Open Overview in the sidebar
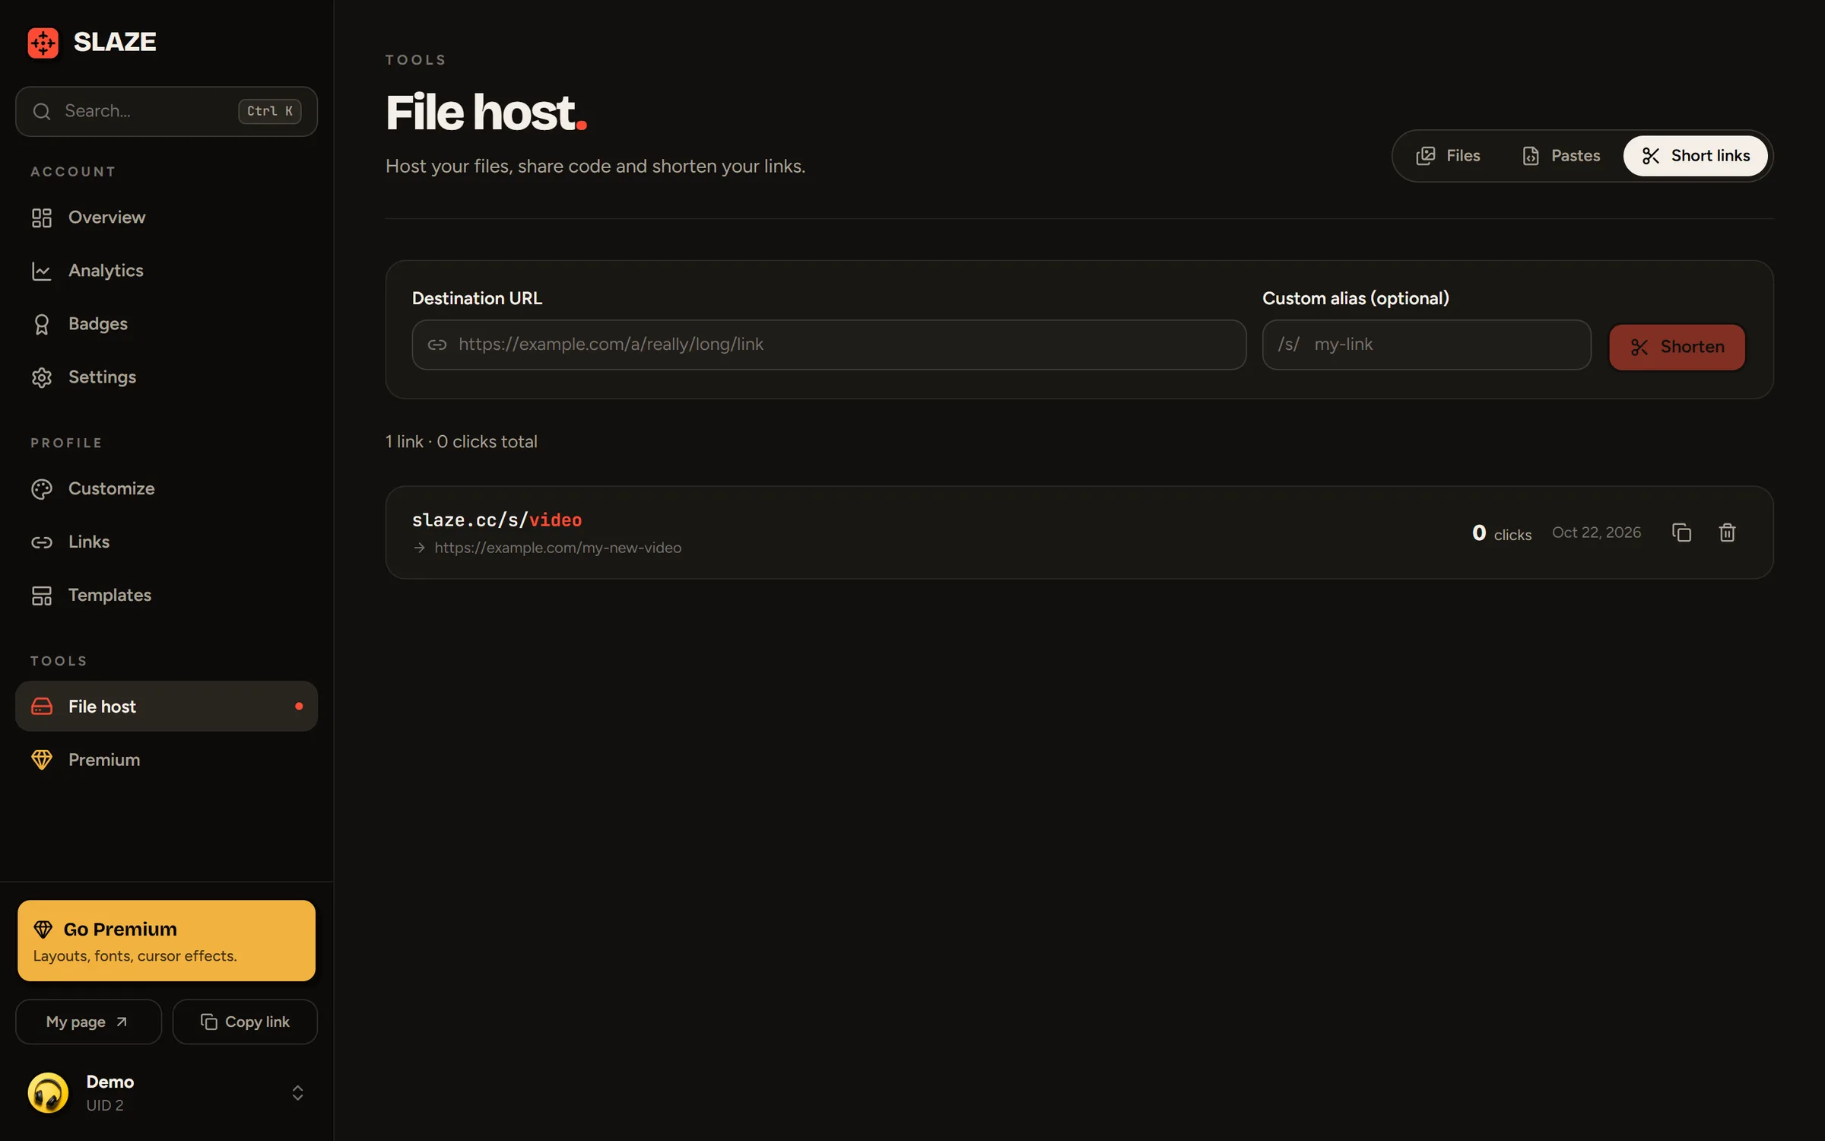The height and width of the screenshot is (1141, 1825). (x=167, y=218)
